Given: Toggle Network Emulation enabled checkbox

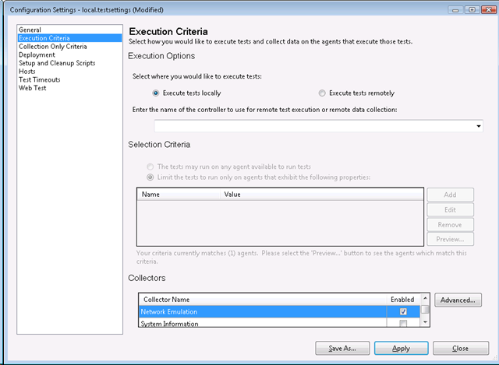Looking at the screenshot, I should coord(403,312).
